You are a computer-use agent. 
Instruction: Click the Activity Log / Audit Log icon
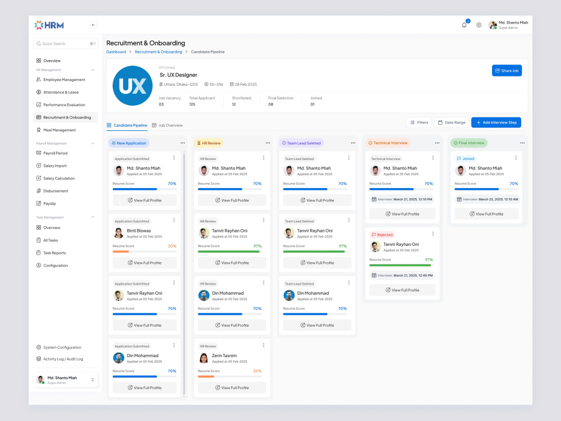(x=39, y=359)
